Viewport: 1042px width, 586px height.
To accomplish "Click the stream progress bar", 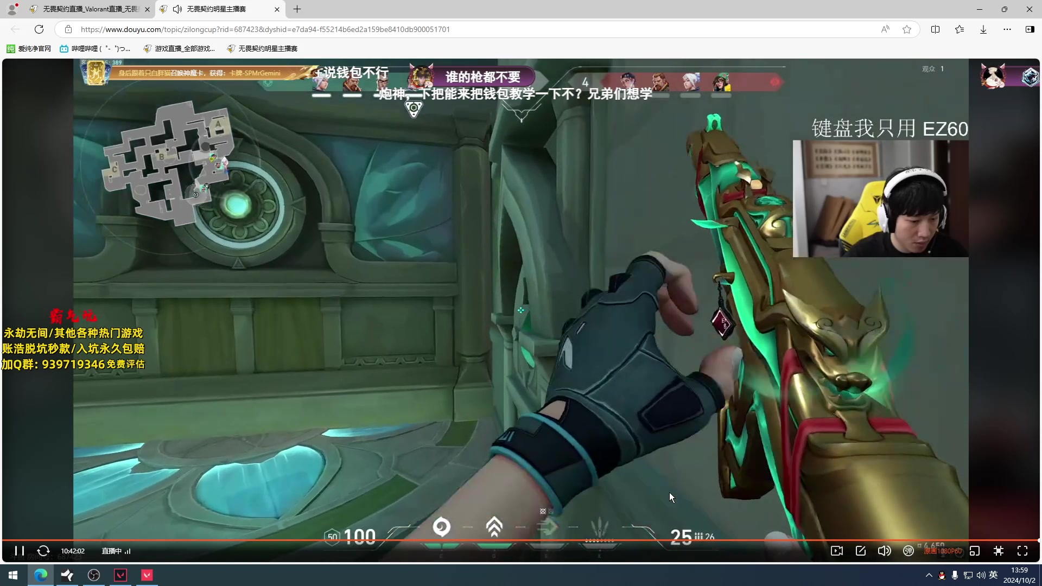I will 521,540.
